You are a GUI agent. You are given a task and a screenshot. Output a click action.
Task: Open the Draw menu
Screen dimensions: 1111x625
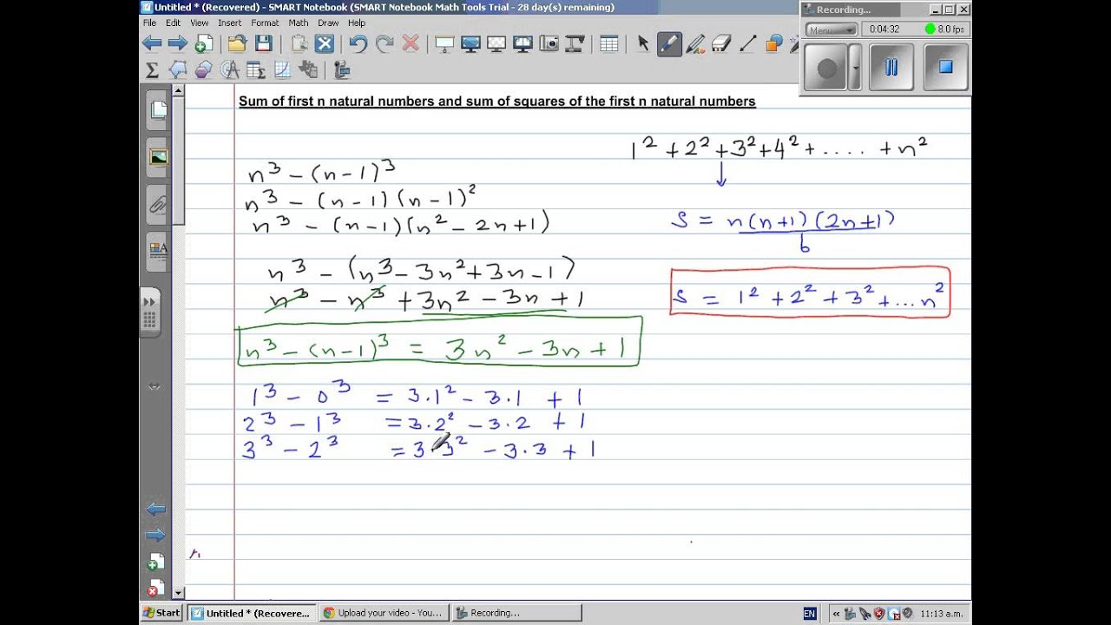[x=328, y=23]
